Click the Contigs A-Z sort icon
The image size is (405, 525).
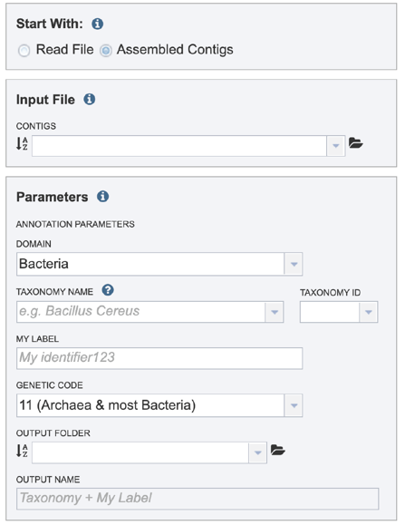[x=22, y=143]
